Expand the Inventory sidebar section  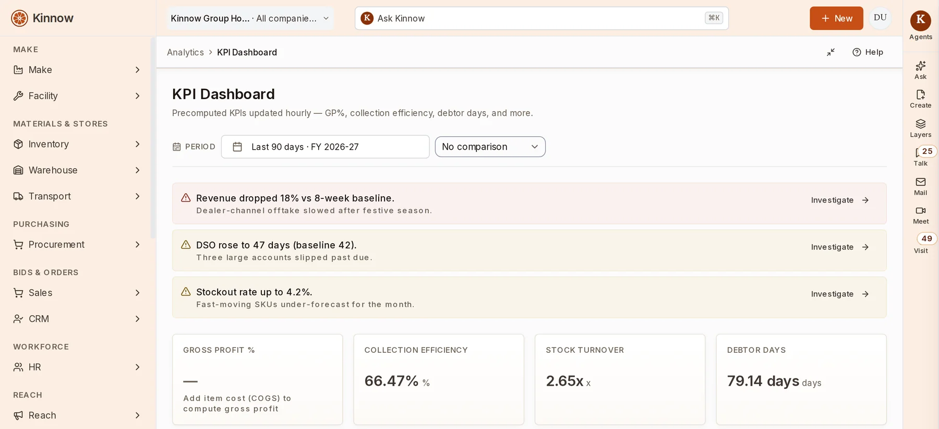[x=77, y=144]
